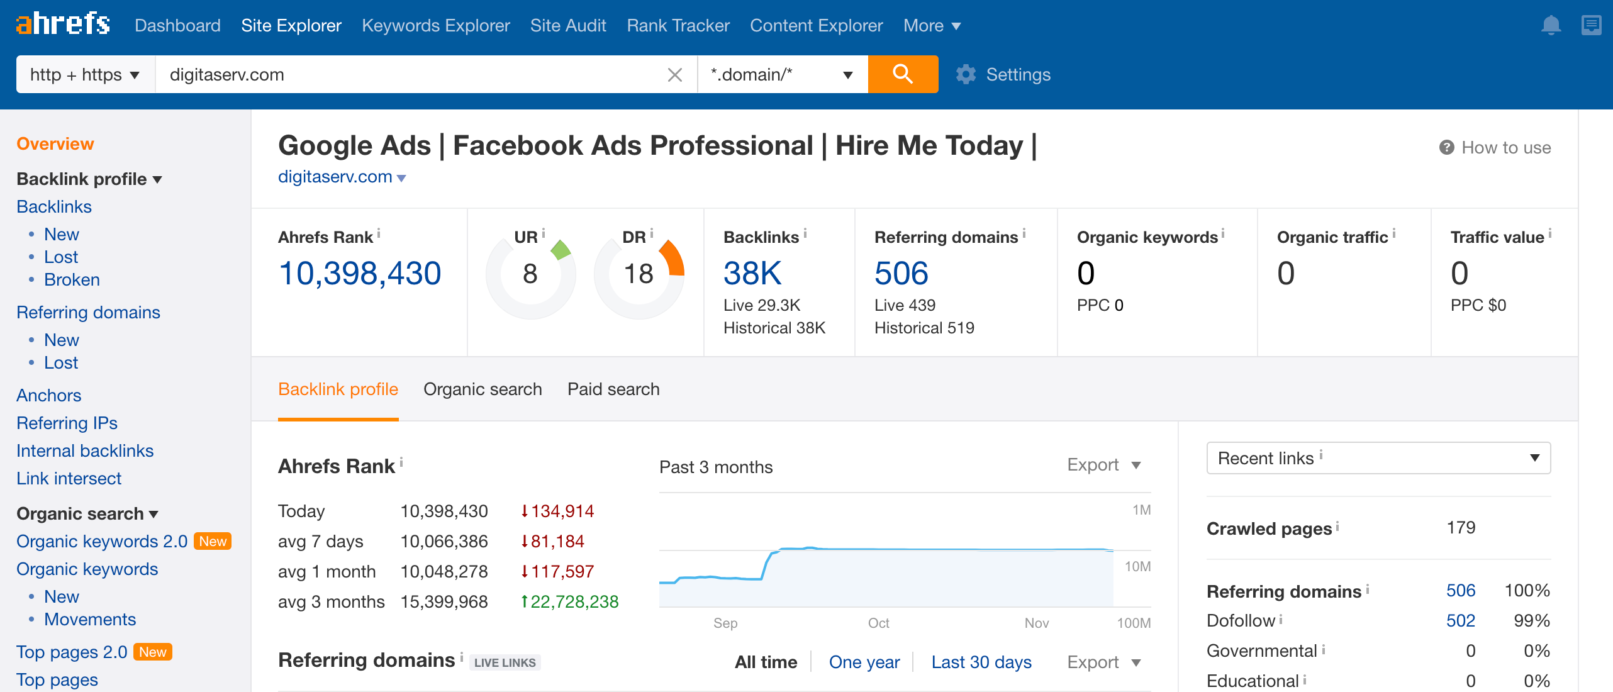Switch to the Paid search tab
The width and height of the screenshot is (1613, 692).
tap(613, 389)
